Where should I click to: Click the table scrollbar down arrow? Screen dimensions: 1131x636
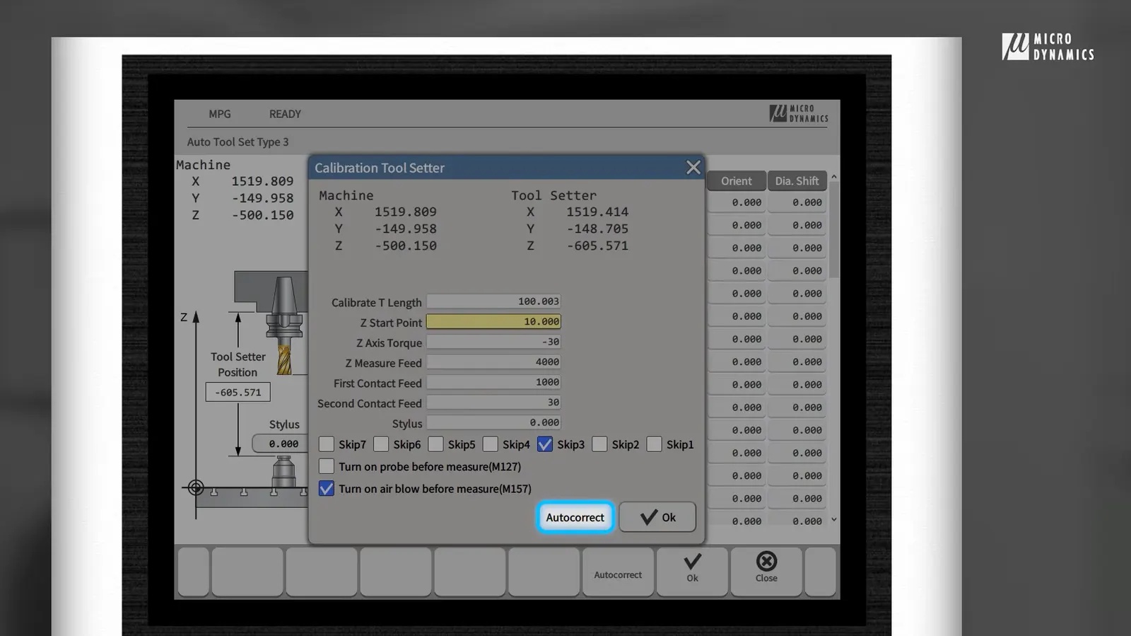click(x=834, y=519)
